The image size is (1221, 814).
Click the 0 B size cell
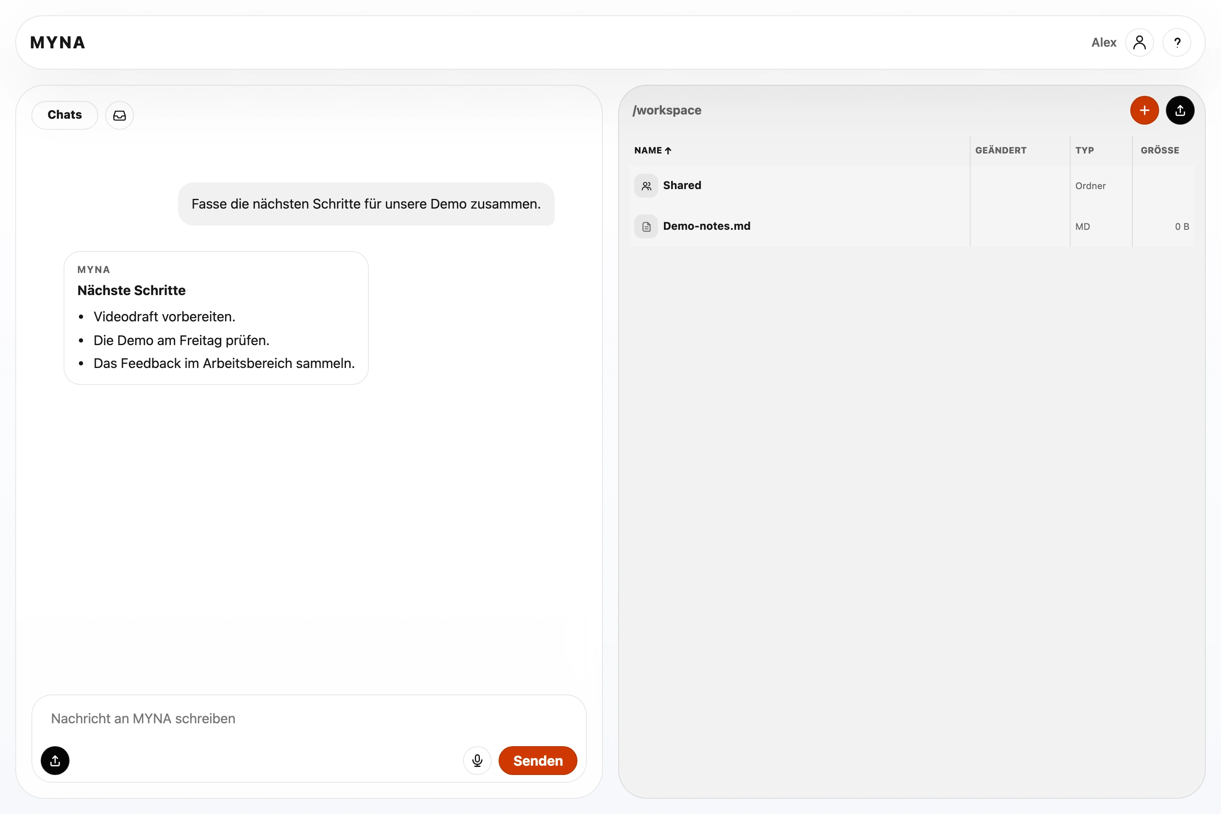coord(1182,226)
